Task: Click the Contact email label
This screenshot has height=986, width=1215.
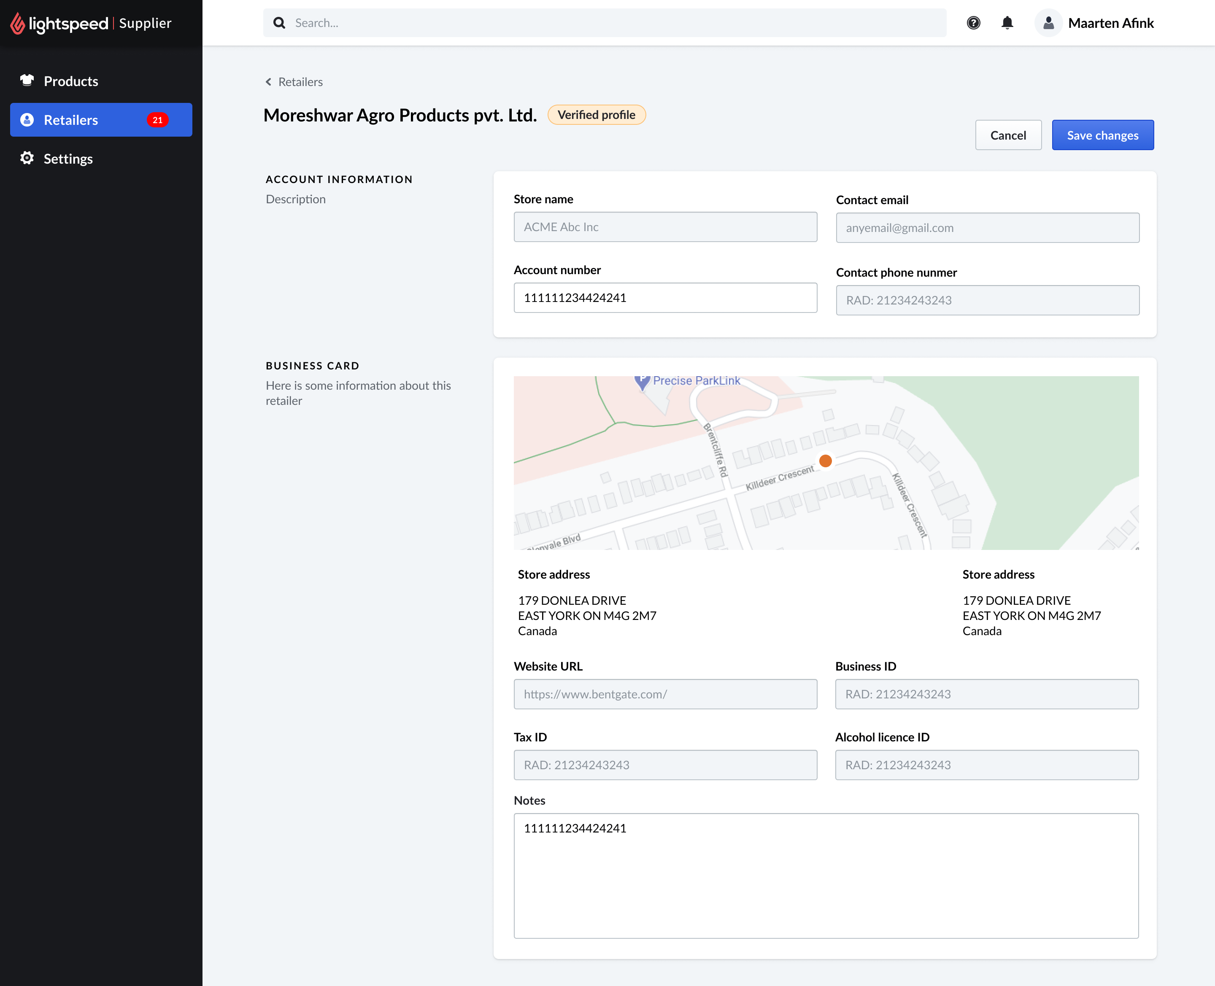Action: pos(872,200)
